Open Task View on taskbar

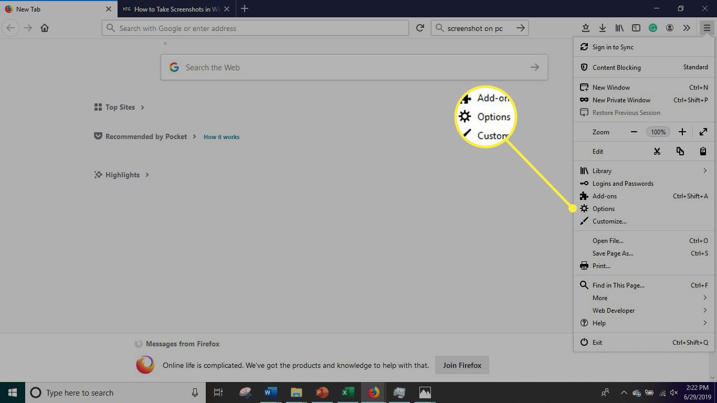[218, 393]
